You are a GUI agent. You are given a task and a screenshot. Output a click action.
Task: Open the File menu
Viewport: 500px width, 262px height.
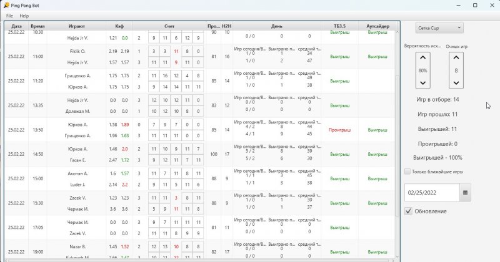9,16
